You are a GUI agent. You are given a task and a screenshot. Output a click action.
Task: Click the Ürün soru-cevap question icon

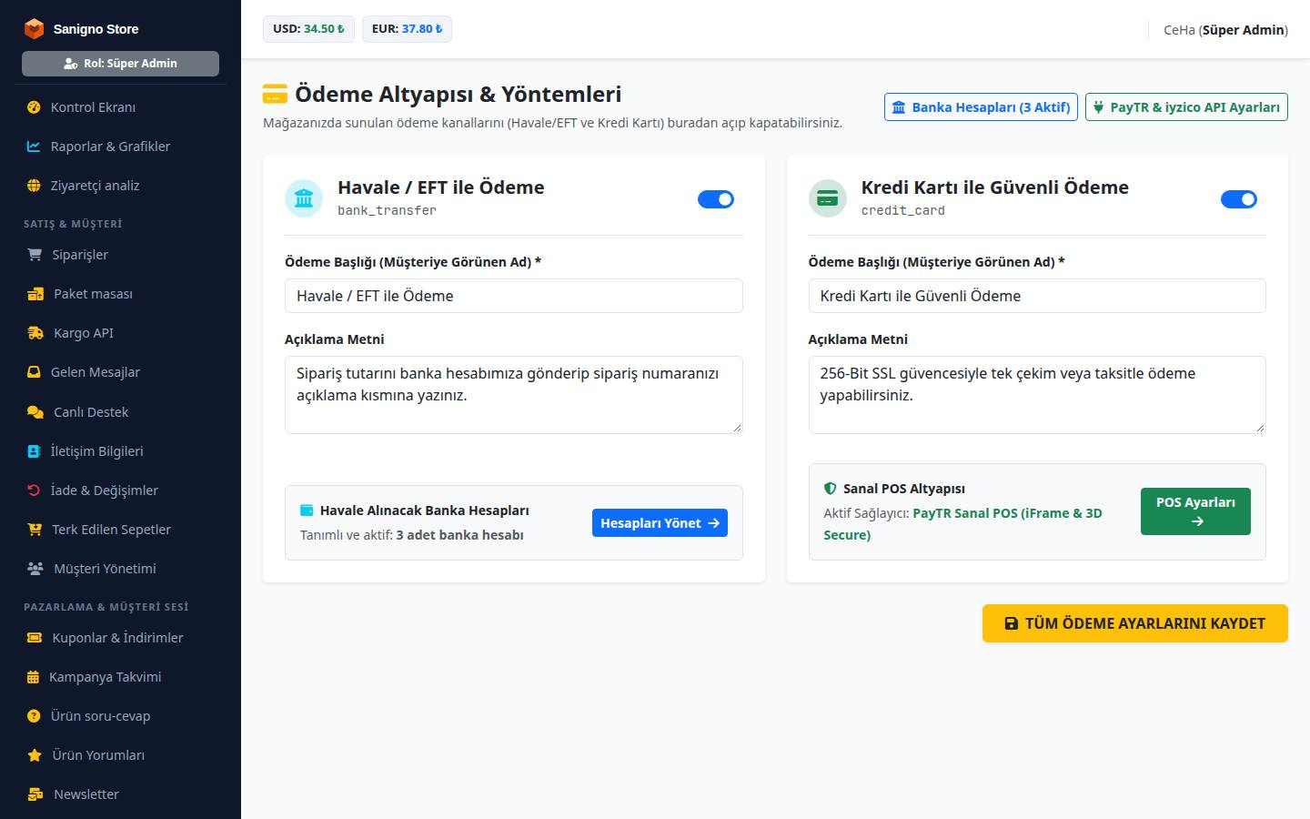click(x=34, y=716)
